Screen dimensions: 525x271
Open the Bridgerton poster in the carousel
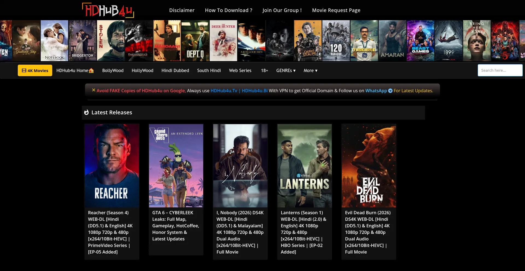pyautogui.click(x=83, y=41)
